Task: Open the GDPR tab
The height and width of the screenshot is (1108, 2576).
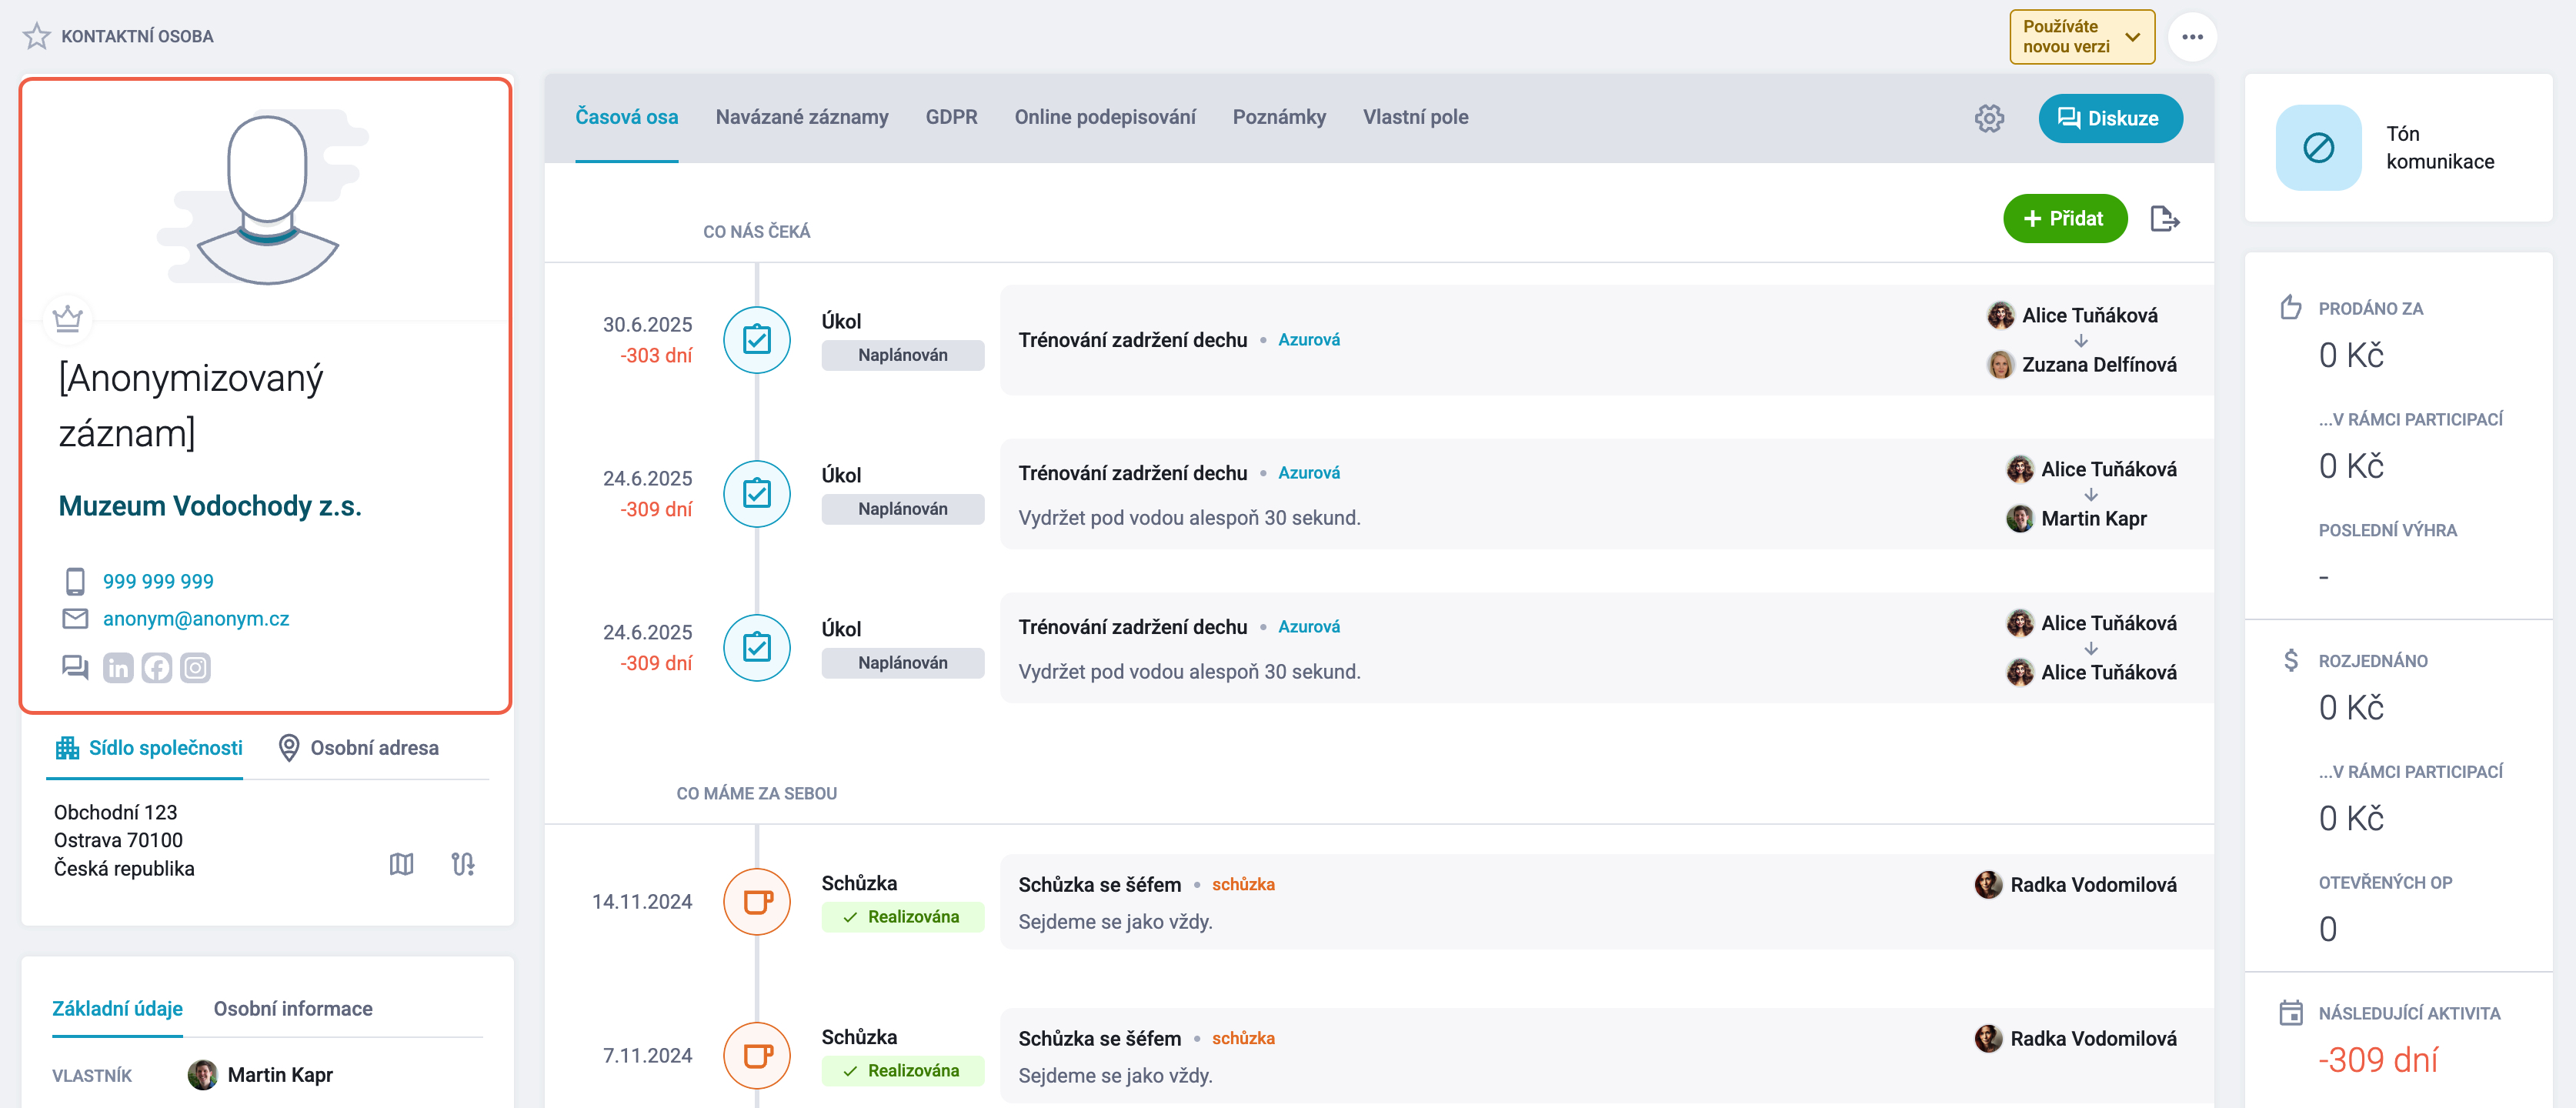Action: coord(951,117)
